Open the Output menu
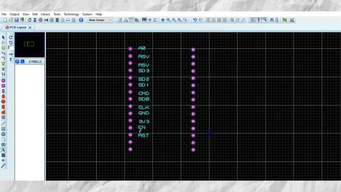 tap(14, 14)
